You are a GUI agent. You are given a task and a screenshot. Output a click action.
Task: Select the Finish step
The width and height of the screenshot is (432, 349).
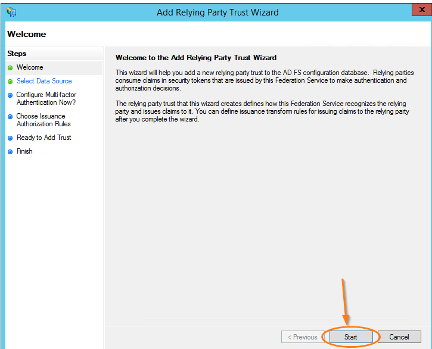24,151
